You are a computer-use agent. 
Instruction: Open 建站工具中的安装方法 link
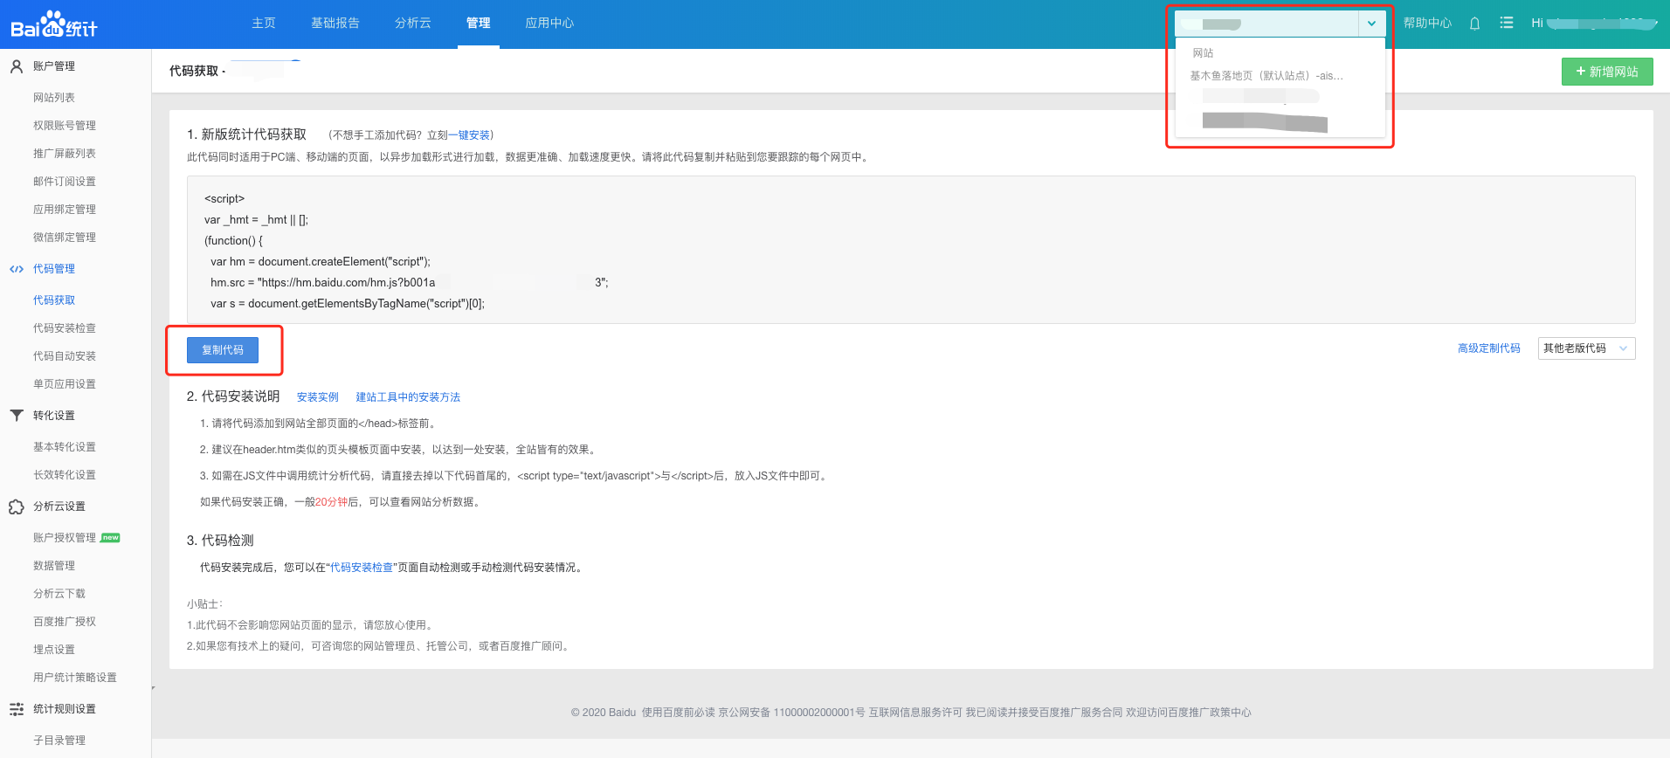(x=408, y=397)
